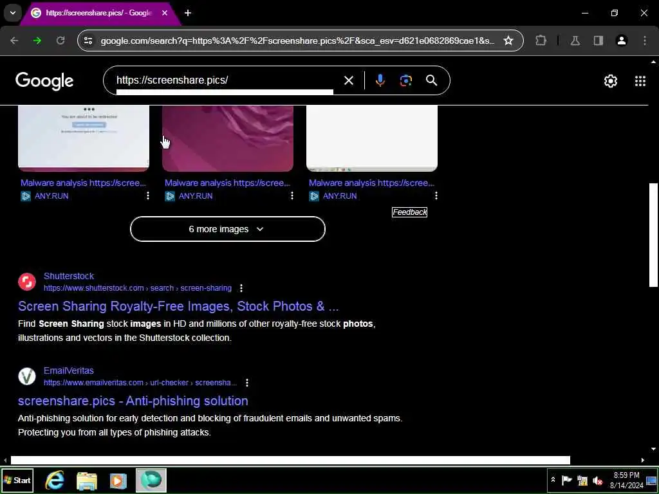
Task: Open the magenta wallpaper image thumbnail
Action: (228, 139)
